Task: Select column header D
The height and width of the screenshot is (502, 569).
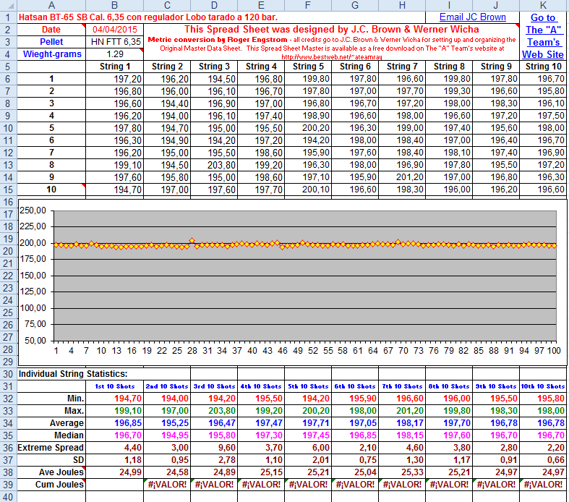Action: click(x=215, y=4)
